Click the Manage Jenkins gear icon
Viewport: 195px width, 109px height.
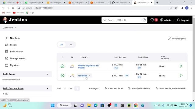coord(7,58)
